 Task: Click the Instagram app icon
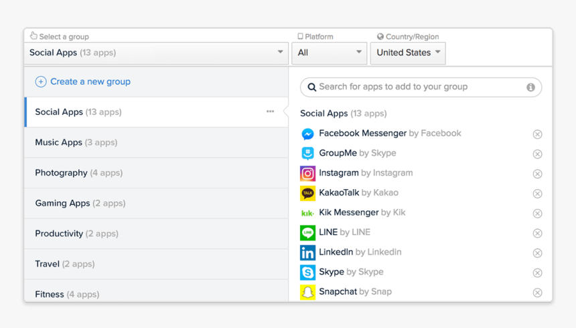307,174
